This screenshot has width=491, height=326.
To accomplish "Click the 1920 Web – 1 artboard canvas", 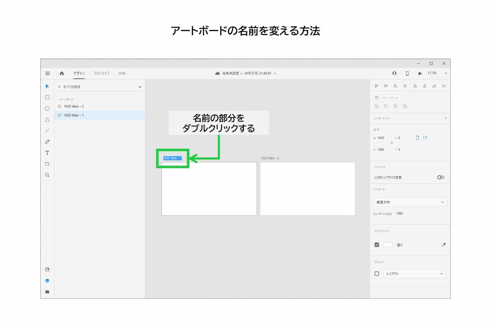I will 209,189.
